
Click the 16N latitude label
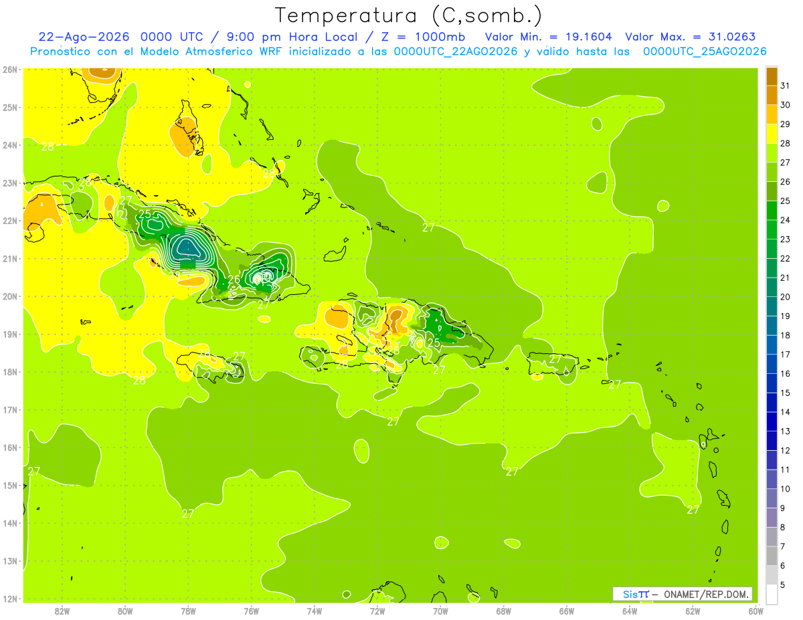pyautogui.click(x=9, y=447)
